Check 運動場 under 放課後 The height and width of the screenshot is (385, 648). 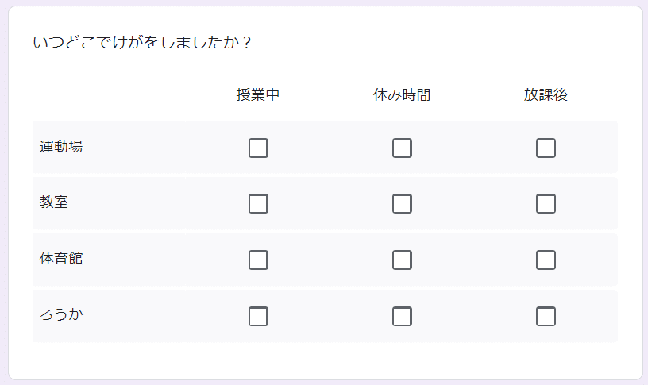tap(546, 148)
